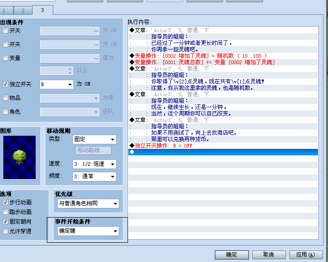Open the 物品 item dropdown
The width and height of the screenshot is (328, 262).
(70, 98)
